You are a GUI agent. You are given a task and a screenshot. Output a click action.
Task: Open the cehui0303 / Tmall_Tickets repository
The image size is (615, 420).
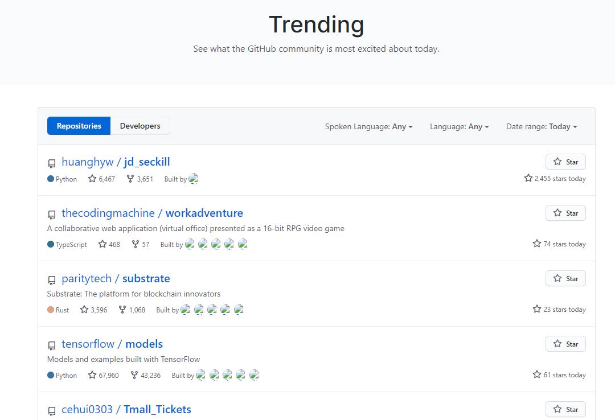click(126, 409)
